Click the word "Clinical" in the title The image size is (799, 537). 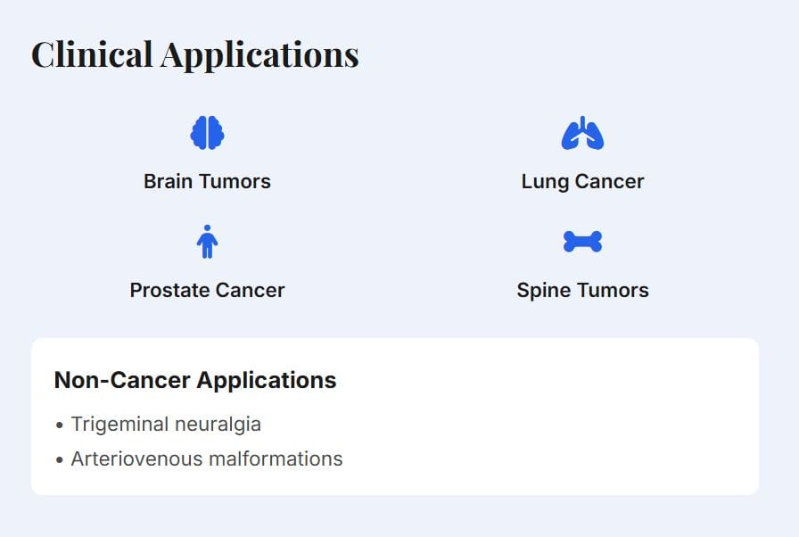(92, 54)
